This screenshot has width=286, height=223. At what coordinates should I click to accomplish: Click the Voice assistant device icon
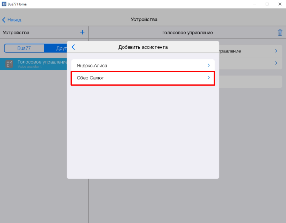tap(9, 64)
